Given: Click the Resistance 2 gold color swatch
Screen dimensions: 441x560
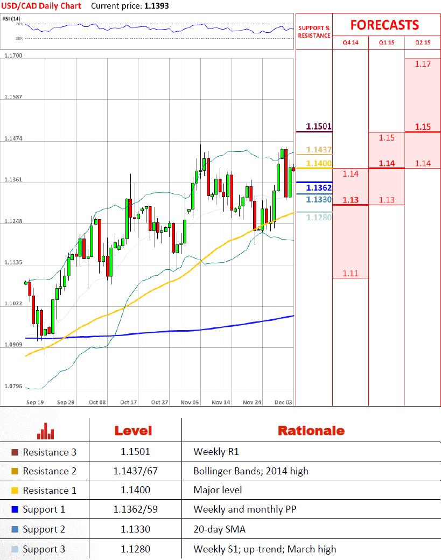Looking at the screenshot, I should 15,471.
